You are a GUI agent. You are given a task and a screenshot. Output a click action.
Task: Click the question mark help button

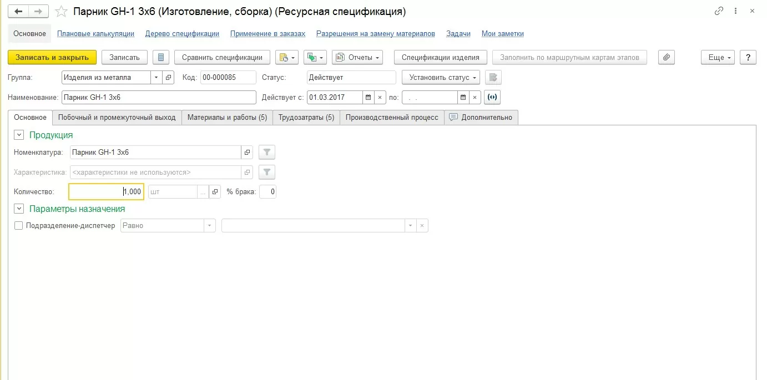(x=748, y=57)
